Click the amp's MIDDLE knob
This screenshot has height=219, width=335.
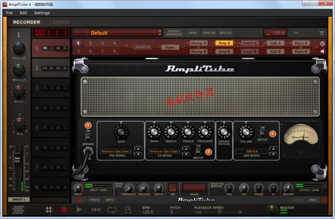(x=171, y=132)
